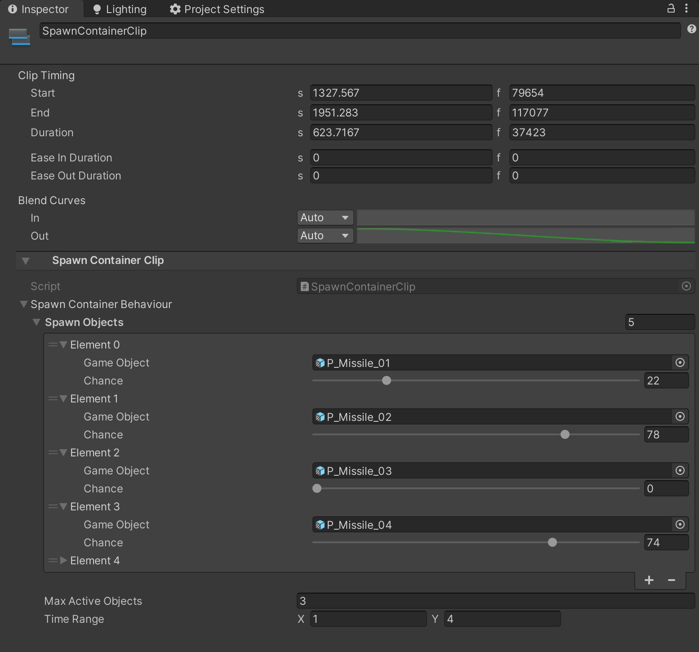The width and height of the screenshot is (699, 652).
Task: Click object picker for P_Missile_01
Action: (x=680, y=363)
